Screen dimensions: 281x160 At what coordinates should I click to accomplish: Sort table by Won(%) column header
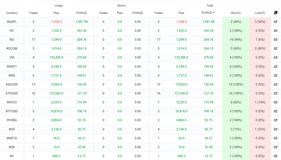pyautogui.click(x=235, y=13)
